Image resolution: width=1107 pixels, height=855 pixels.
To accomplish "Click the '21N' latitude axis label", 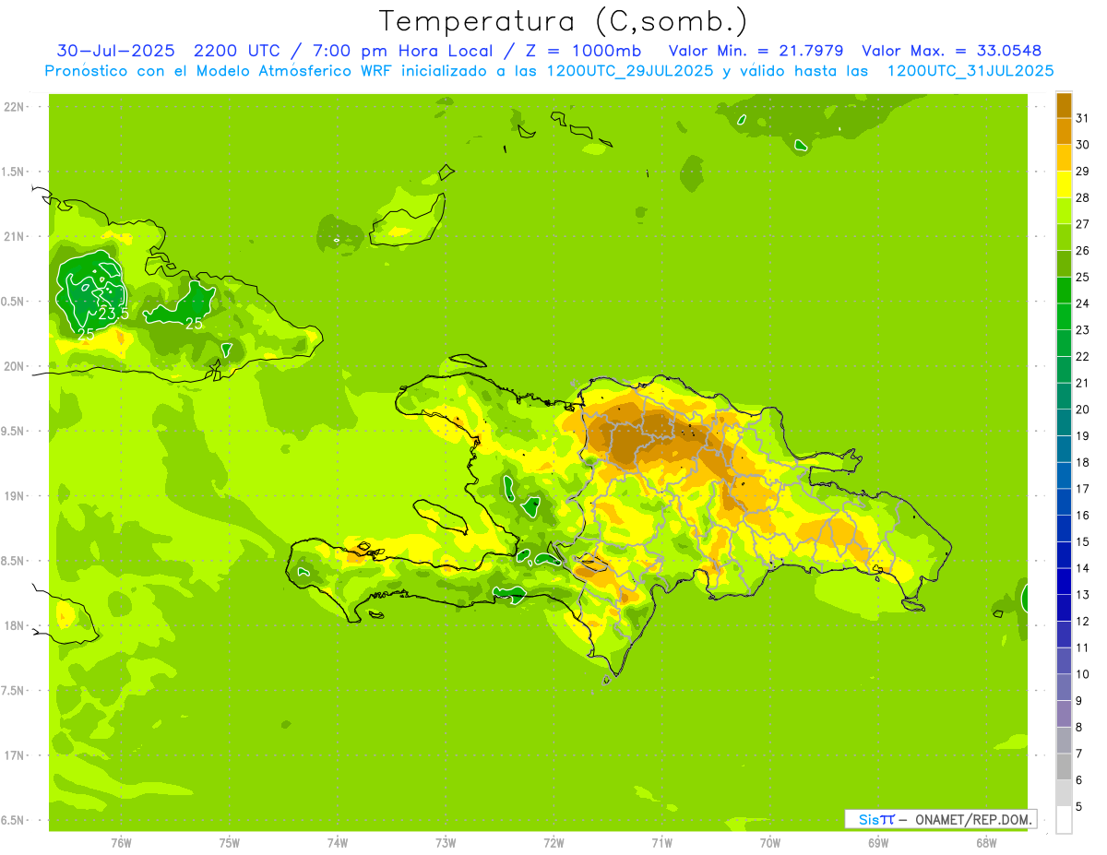I will point(14,237).
